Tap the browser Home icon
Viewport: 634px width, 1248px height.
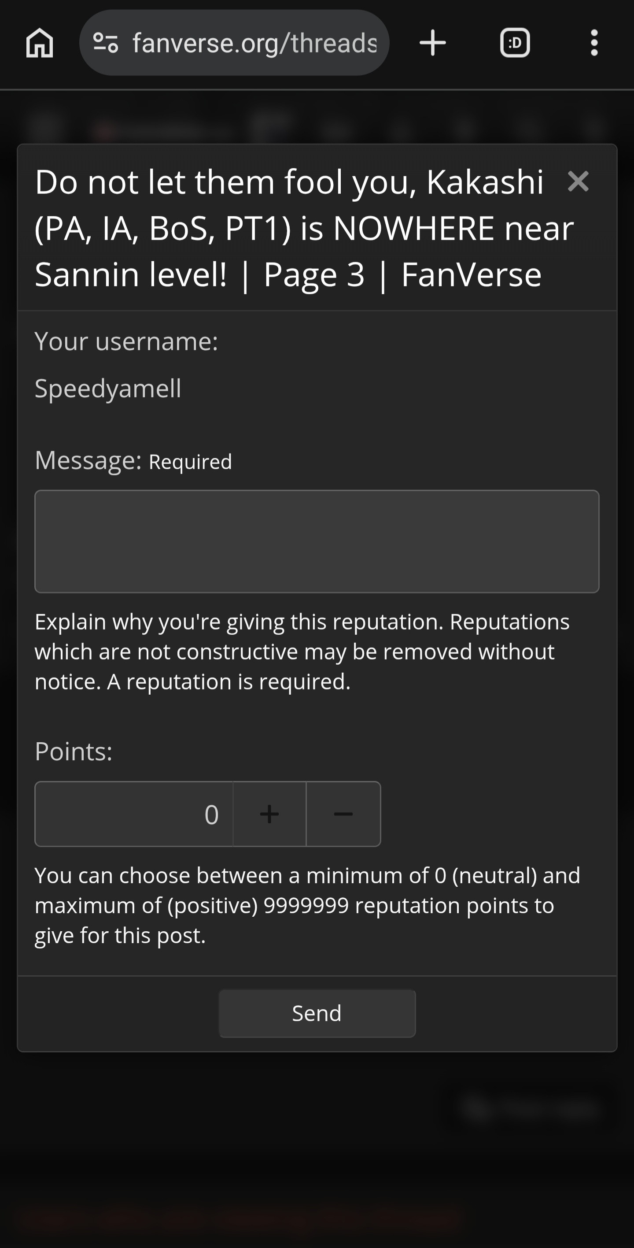39,43
